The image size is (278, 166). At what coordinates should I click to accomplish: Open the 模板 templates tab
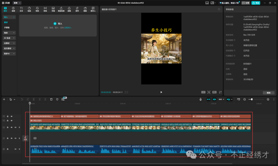[85, 9]
